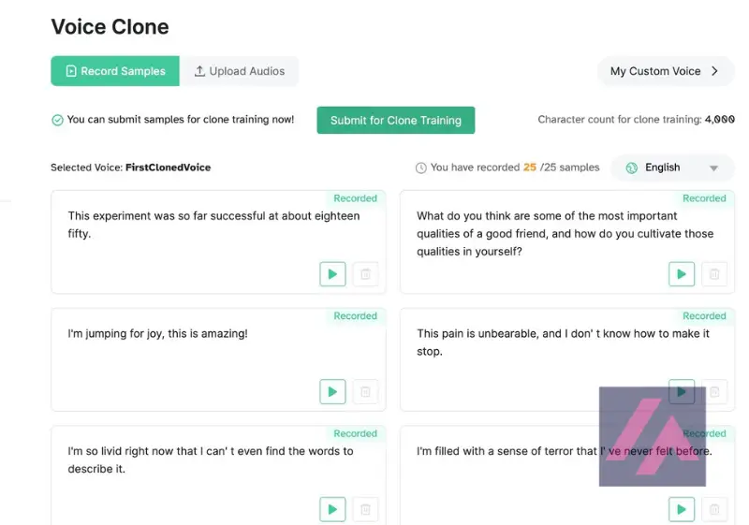Click the globe icon beside English
This screenshot has height=525, width=749.
point(632,168)
